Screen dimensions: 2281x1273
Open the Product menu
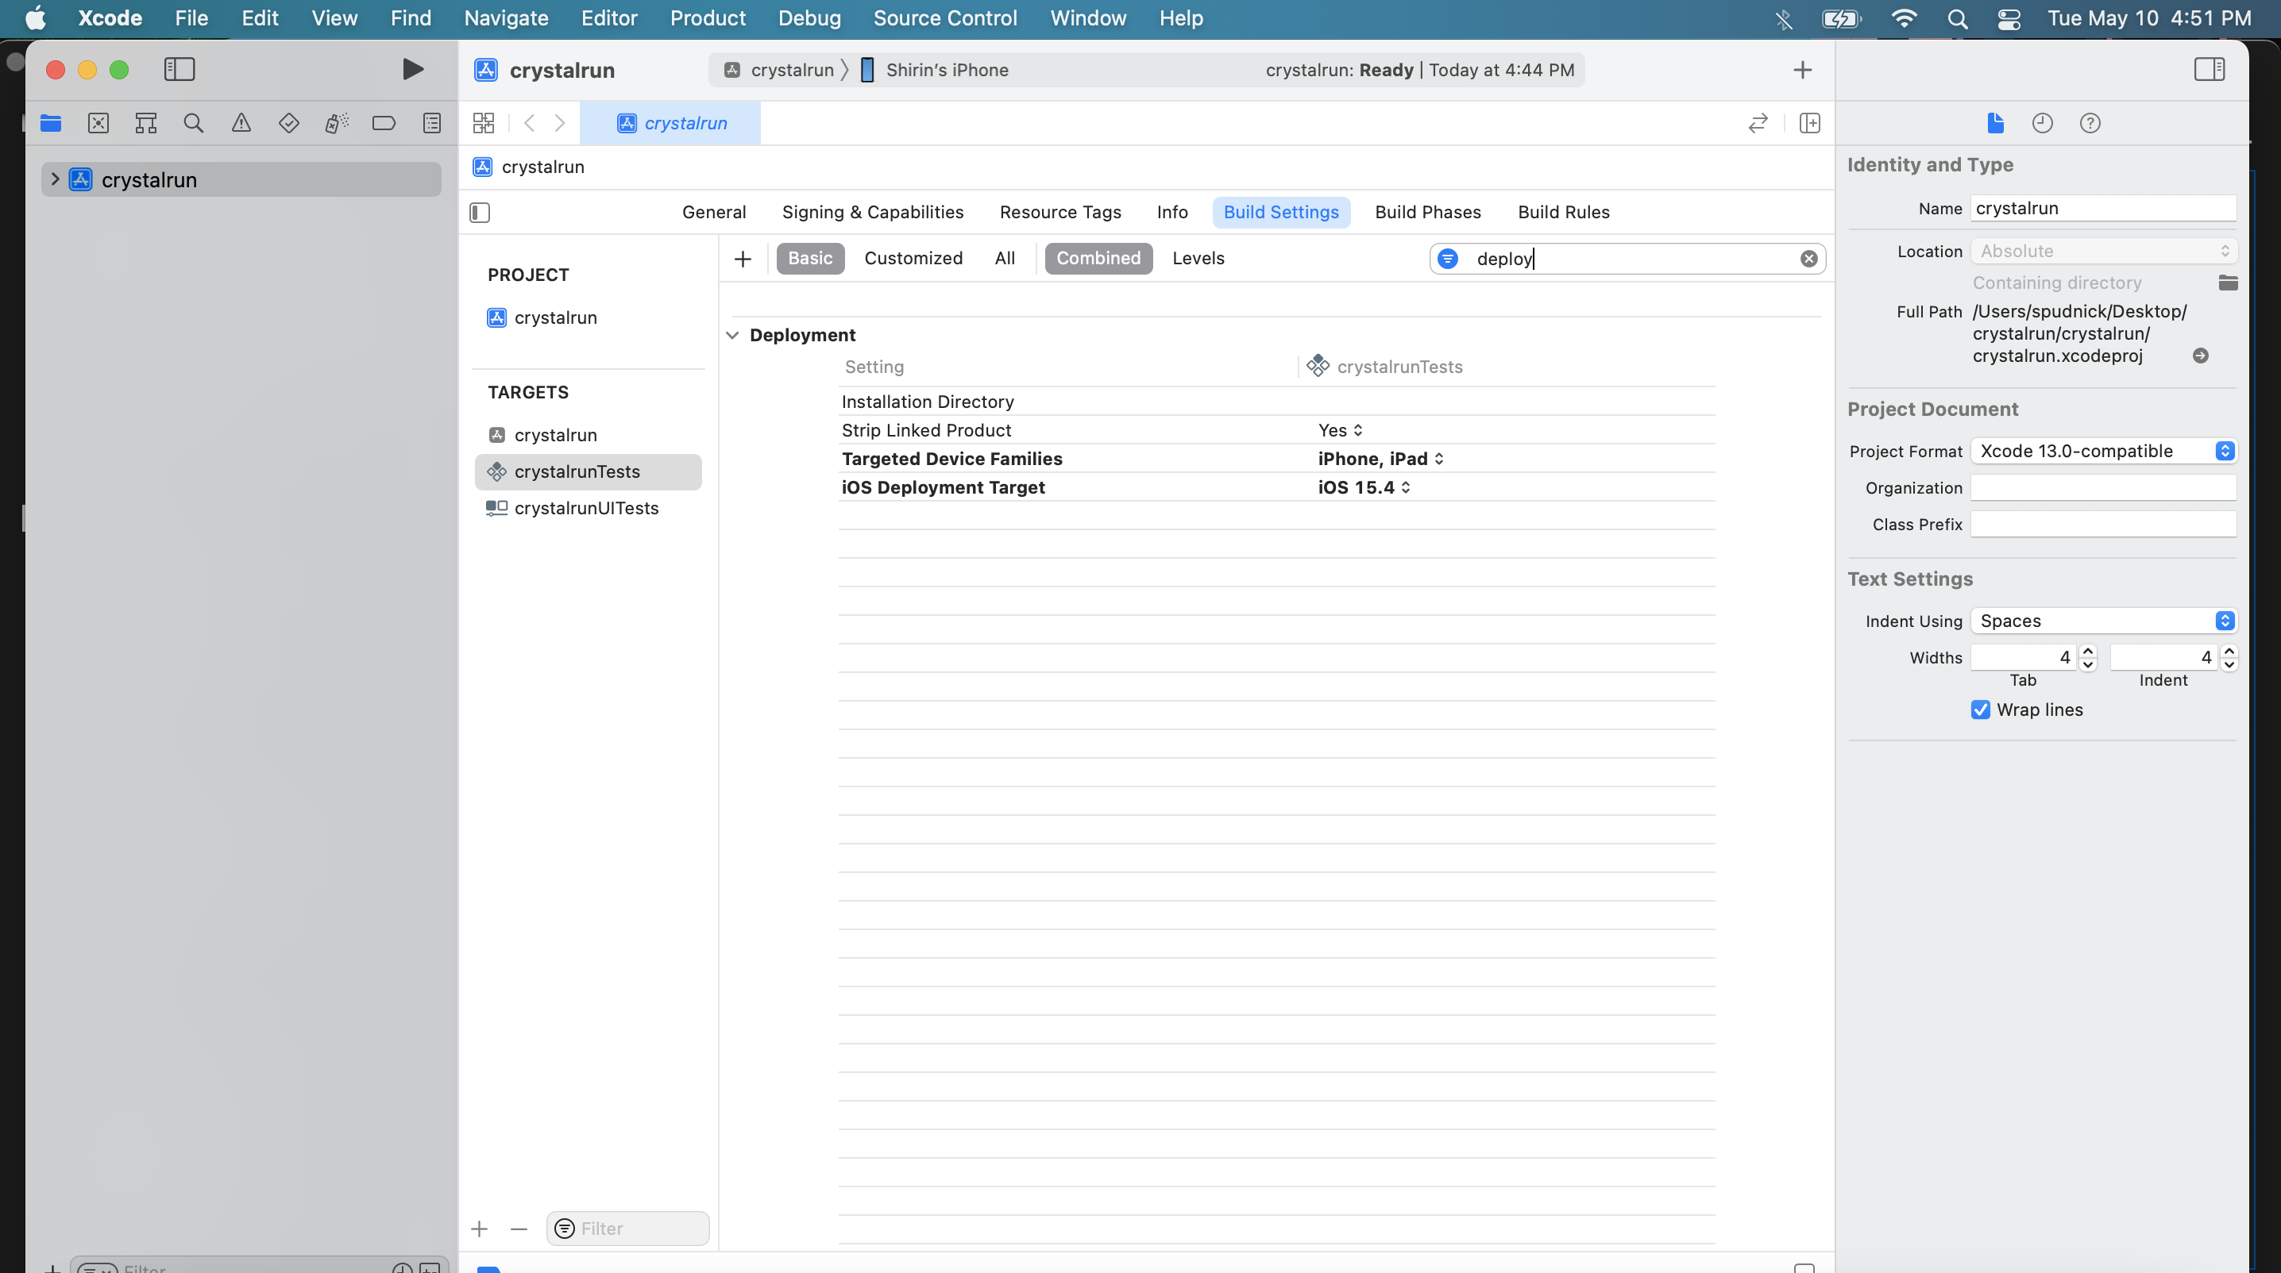[x=708, y=17]
